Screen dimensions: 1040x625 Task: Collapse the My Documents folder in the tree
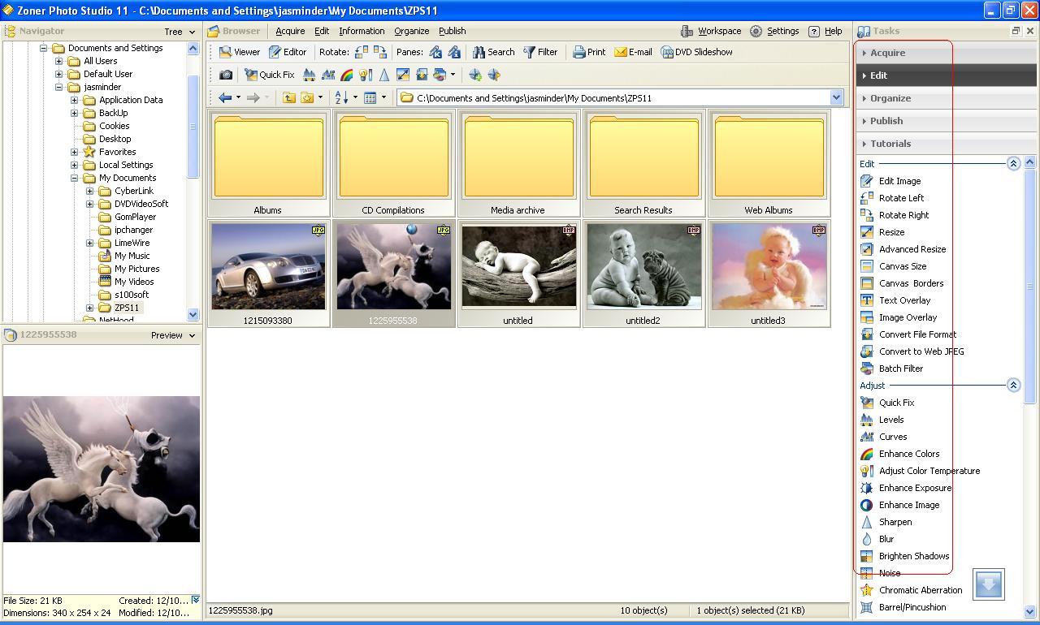72,177
